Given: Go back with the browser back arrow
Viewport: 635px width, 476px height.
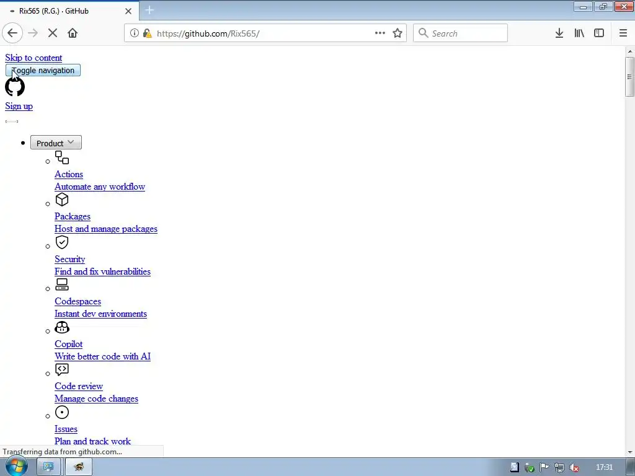Looking at the screenshot, I should (x=12, y=33).
